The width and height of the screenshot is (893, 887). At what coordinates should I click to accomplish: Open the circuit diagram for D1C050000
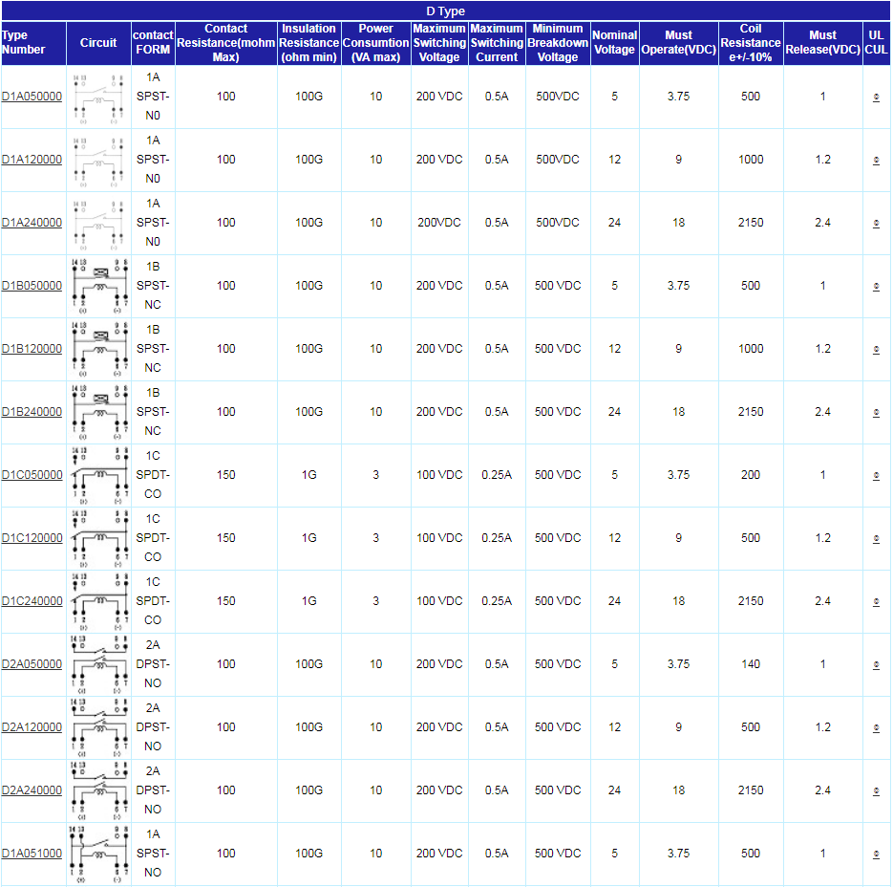98,476
